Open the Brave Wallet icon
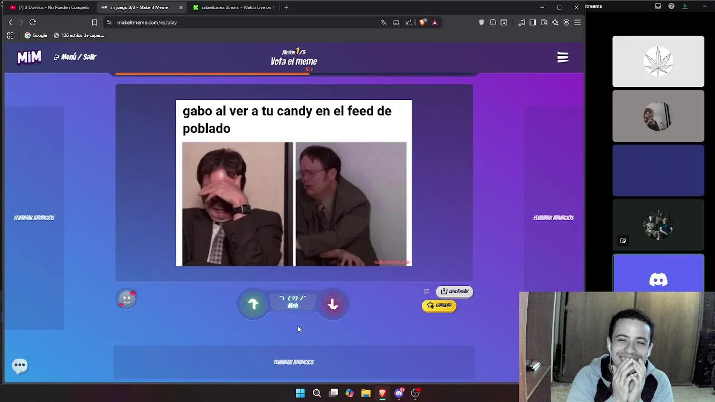715x402 pixels. point(544,22)
